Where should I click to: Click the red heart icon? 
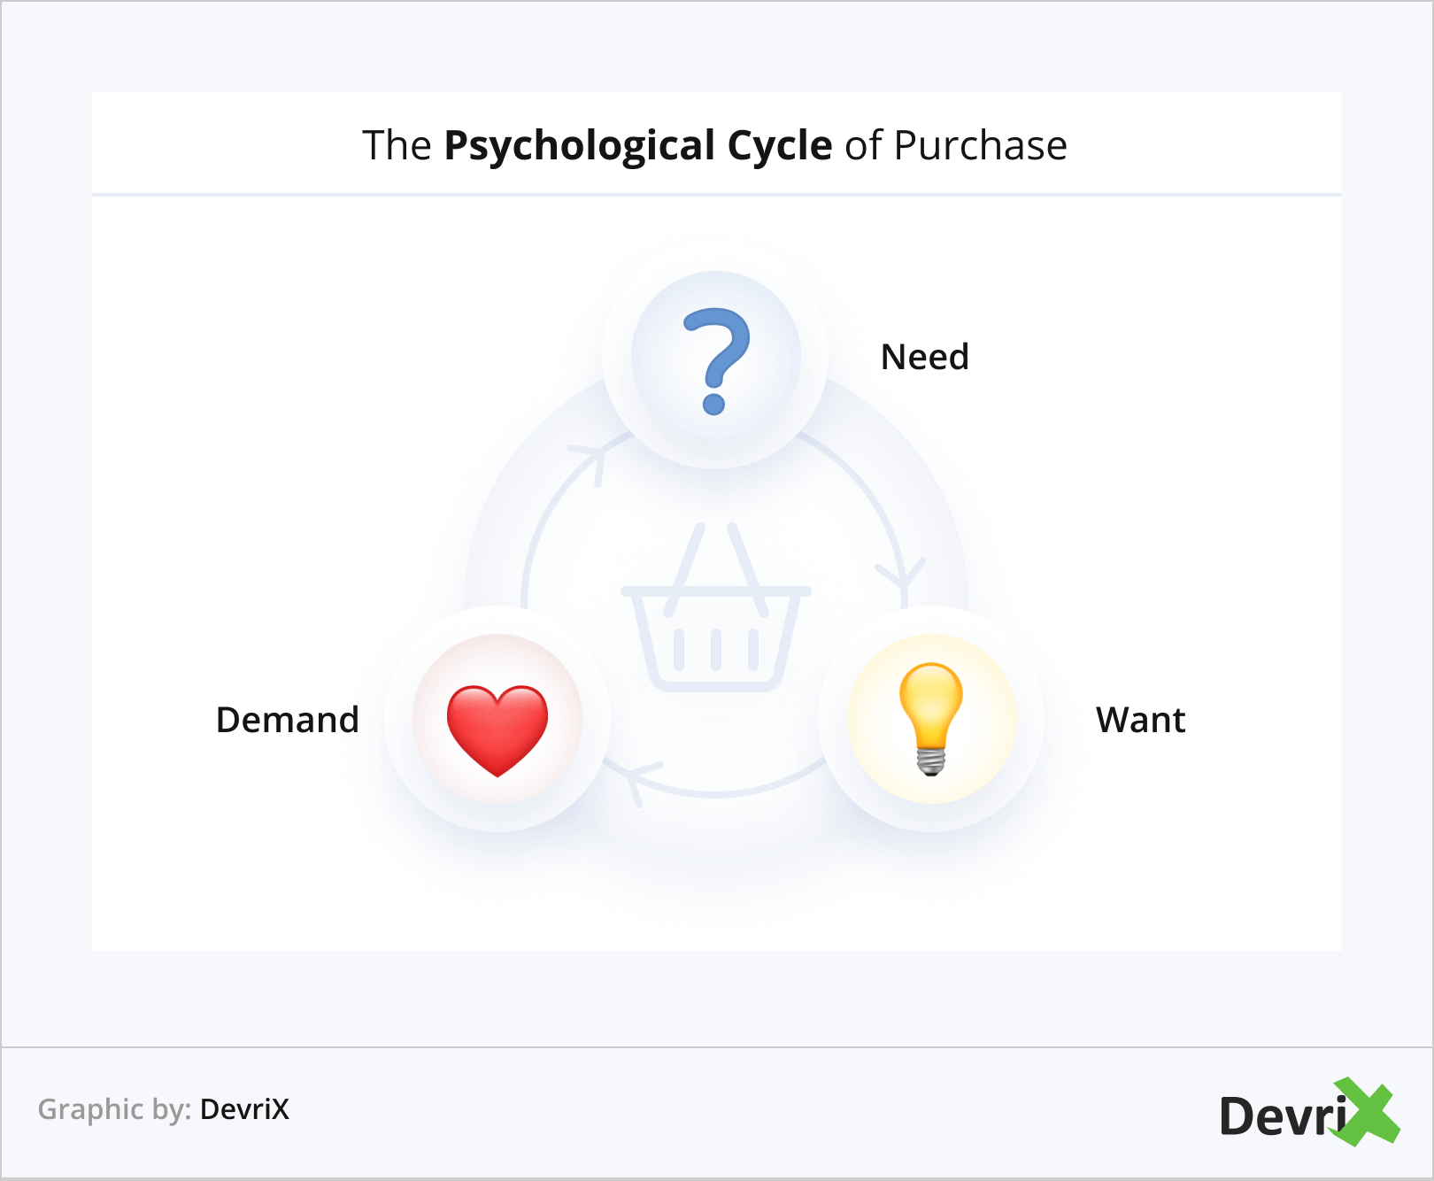coord(497,729)
